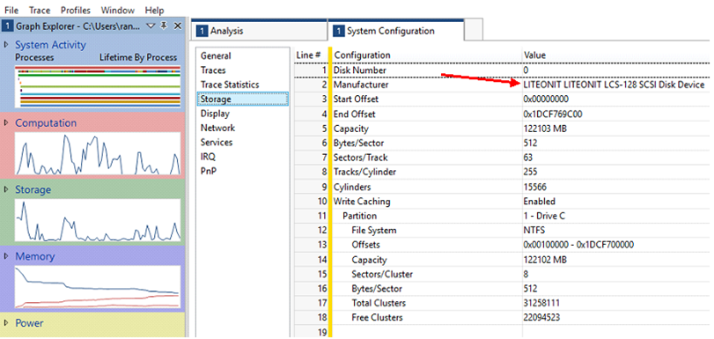The width and height of the screenshot is (714, 339).
Task: Click the System Activity heading
Action: [x=50, y=45]
